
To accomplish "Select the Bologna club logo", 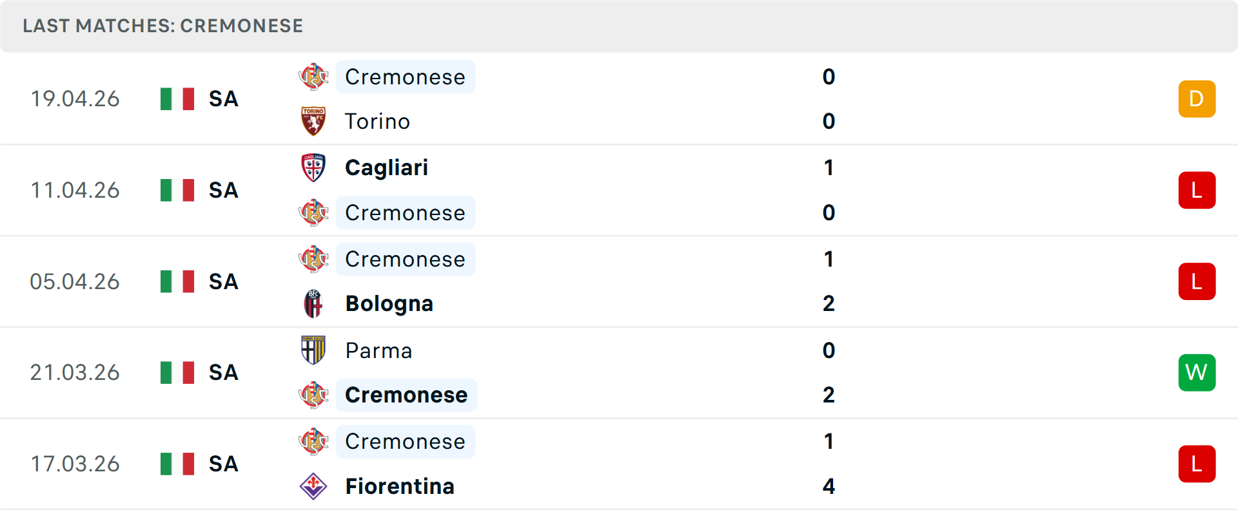I will tap(313, 303).
